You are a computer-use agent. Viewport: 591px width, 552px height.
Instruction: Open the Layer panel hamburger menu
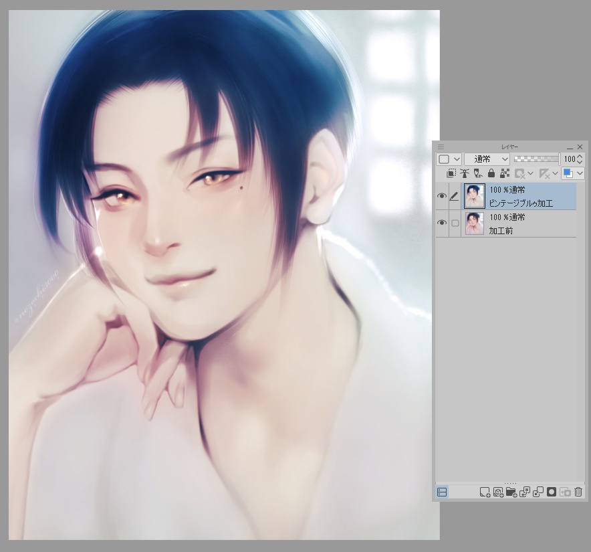click(x=441, y=147)
